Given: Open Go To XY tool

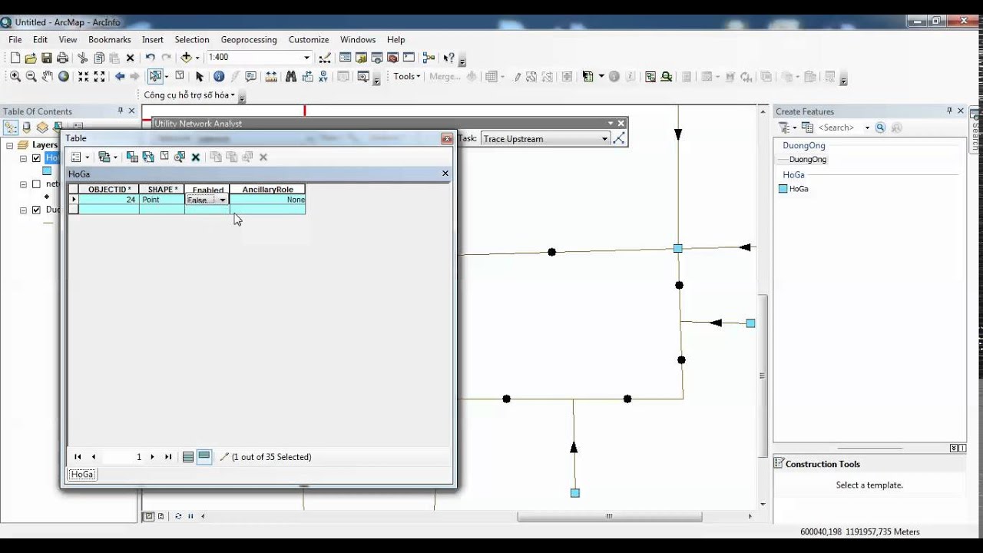Looking at the screenshot, I should click(323, 76).
